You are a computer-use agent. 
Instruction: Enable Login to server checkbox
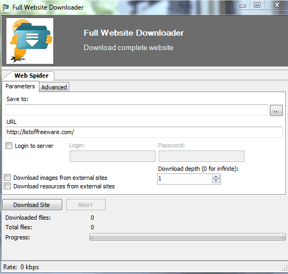[9, 146]
